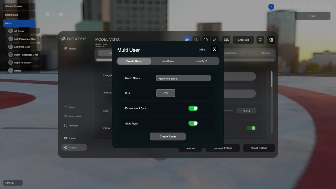Select the Left Passenger Door label
Viewport: 336px width, 189px height.
(x=25, y=39)
